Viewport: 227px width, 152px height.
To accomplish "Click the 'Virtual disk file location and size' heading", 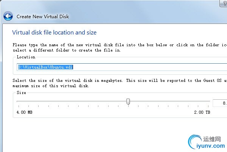I will 54,33.
